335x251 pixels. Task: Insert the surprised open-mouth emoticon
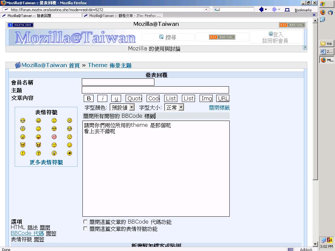coord(69,121)
